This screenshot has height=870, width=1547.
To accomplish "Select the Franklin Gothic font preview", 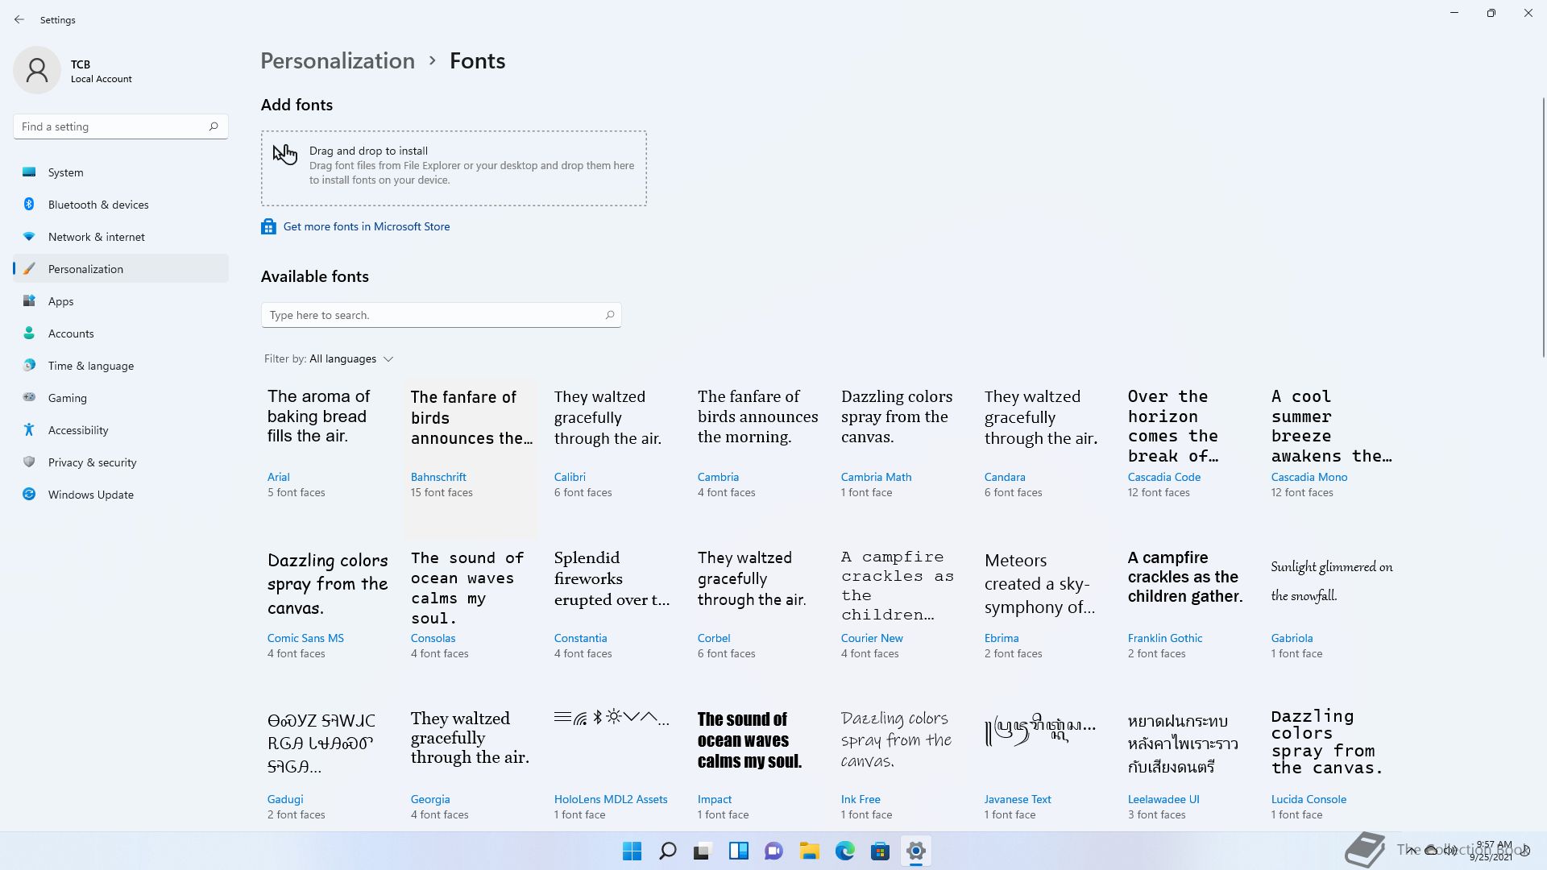I will click(1185, 577).
